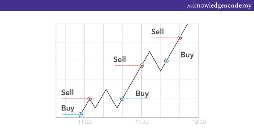Click the 11.30 time axis label
254x134 pixels.
tap(142, 122)
